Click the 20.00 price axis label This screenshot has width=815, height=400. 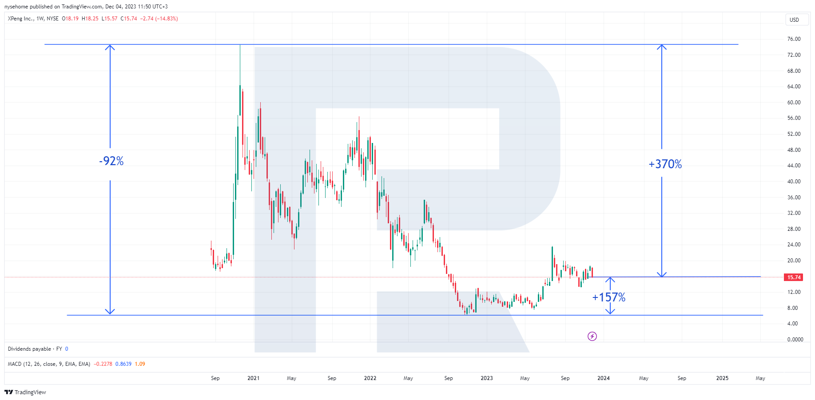pos(794,261)
